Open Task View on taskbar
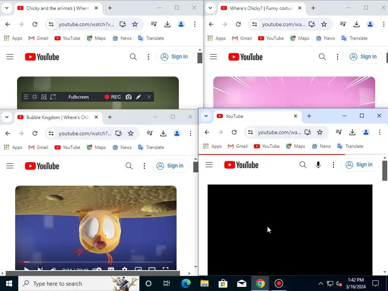The width and height of the screenshot is (388, 291). [x=167, y=283]
